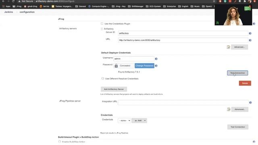Open help icon below webcam overlay
This screenshot has width=258, height=145.
tap(254, 24)
